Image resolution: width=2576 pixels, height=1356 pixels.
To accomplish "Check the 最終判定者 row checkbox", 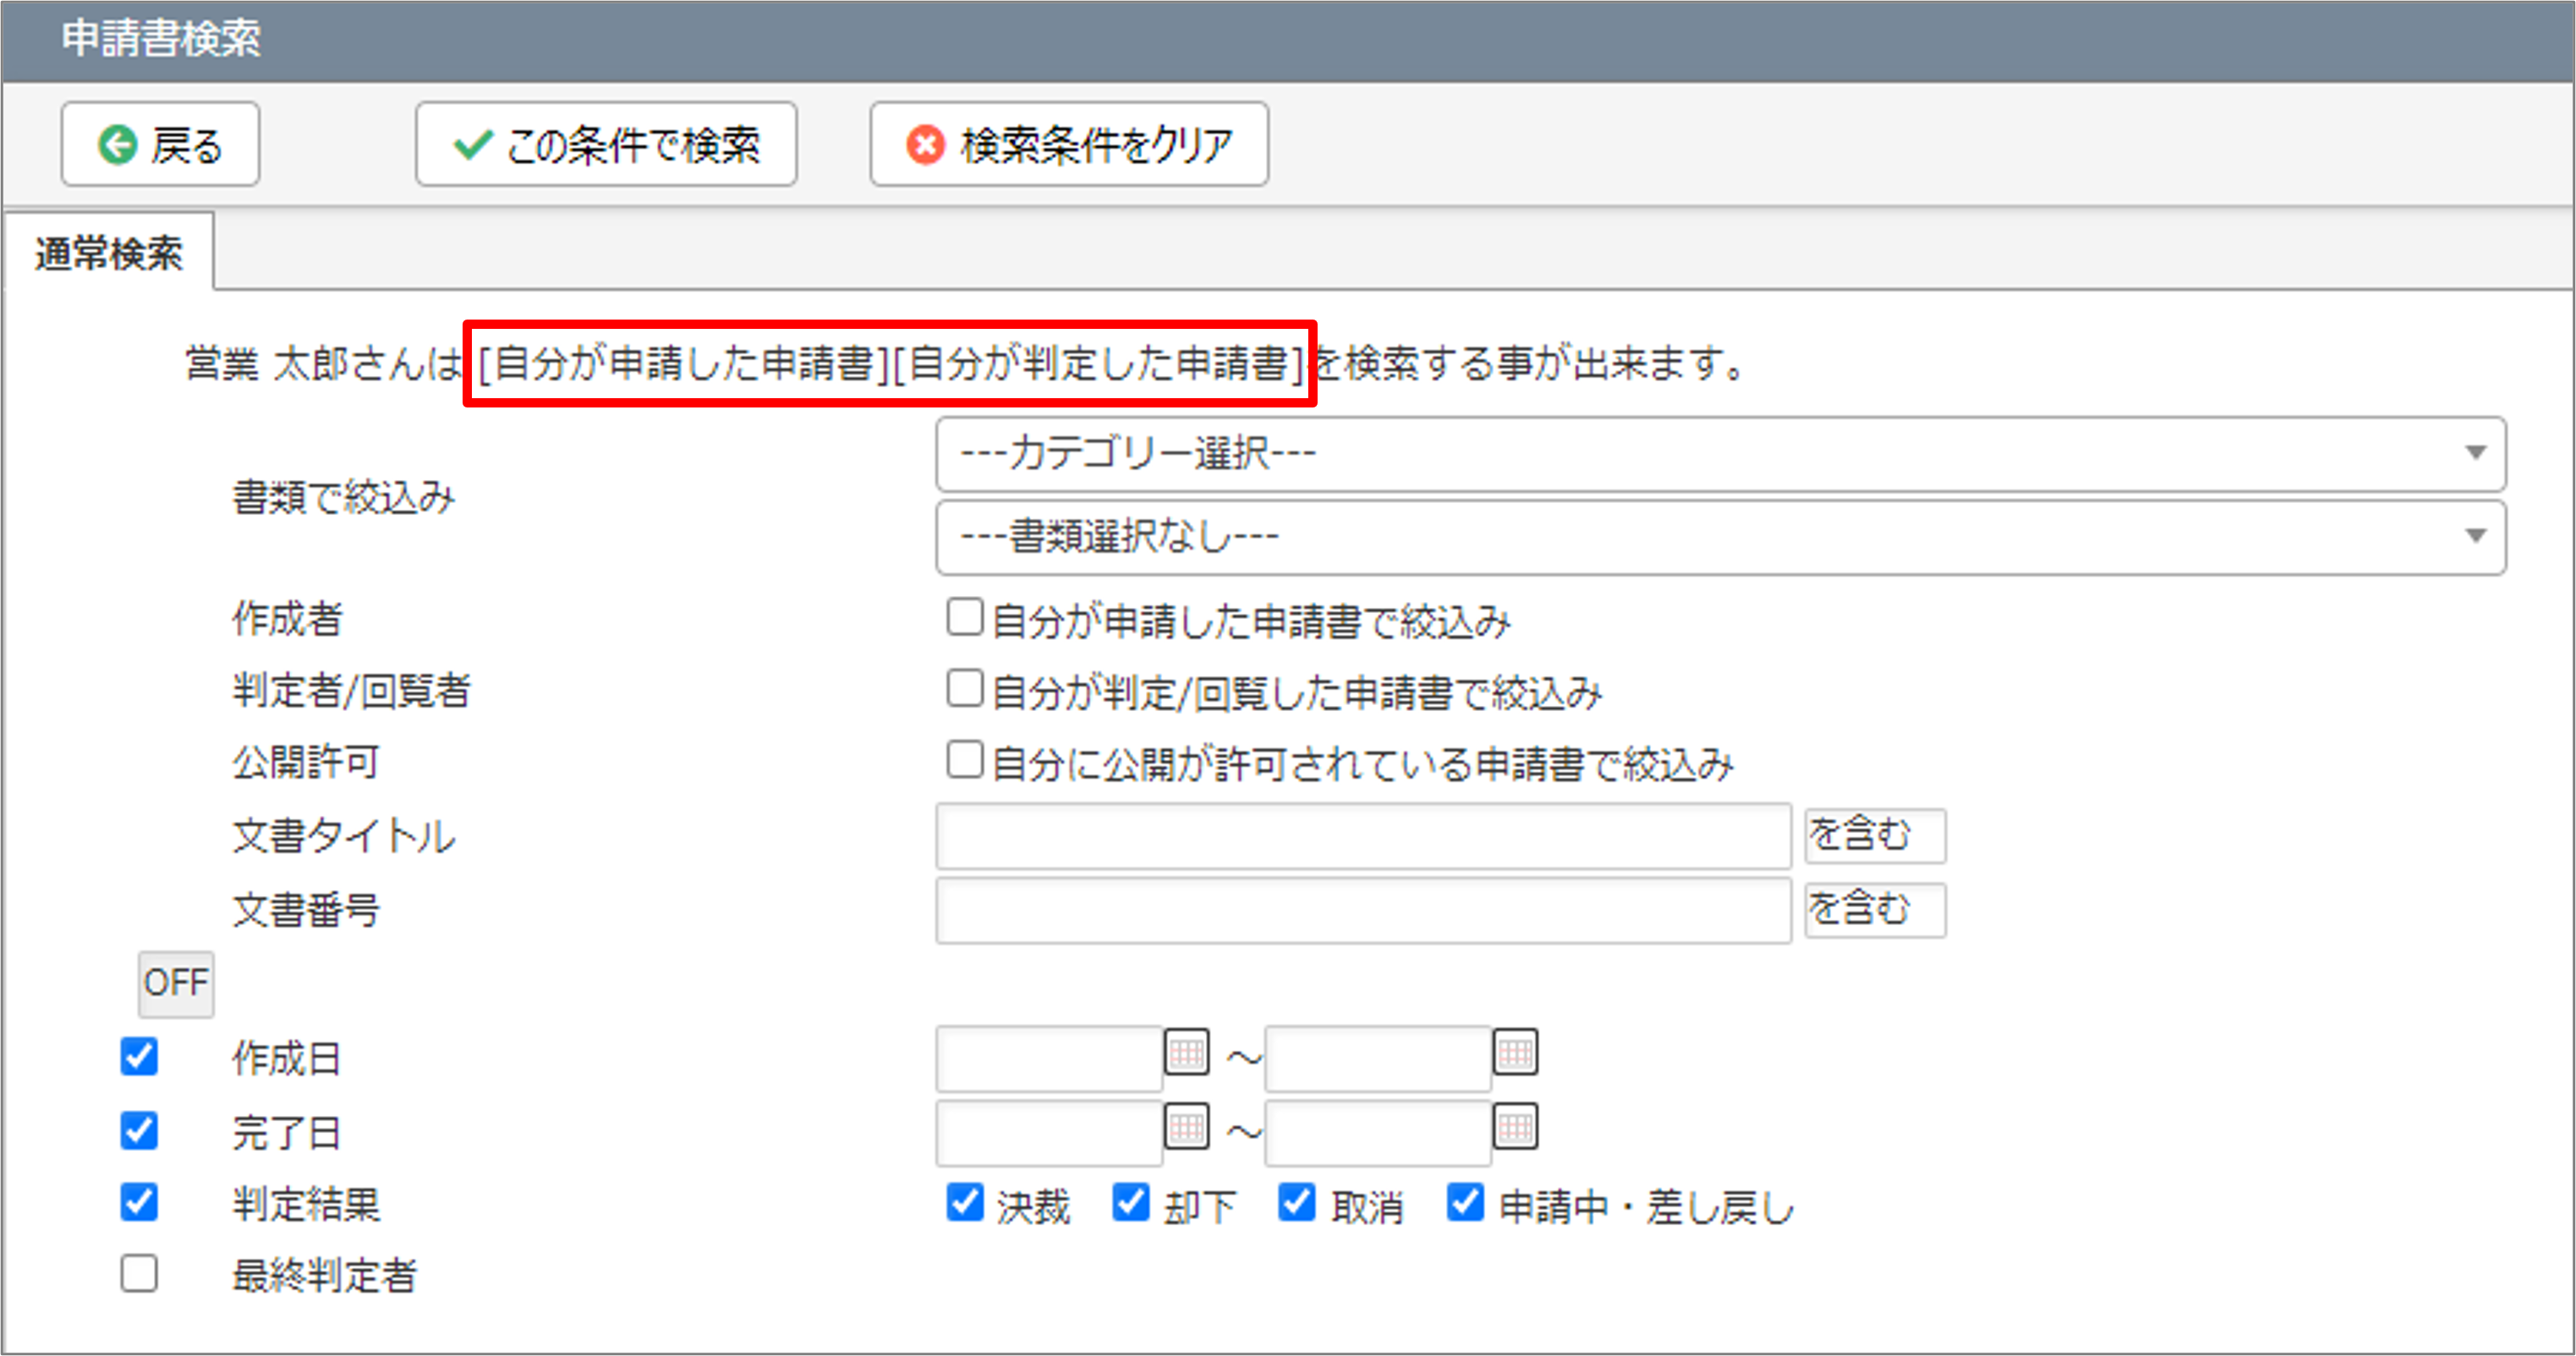I will click(139, 1274).
